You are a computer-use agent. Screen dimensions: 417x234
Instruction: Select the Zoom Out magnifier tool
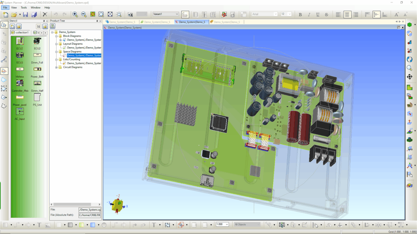point(84,14)
